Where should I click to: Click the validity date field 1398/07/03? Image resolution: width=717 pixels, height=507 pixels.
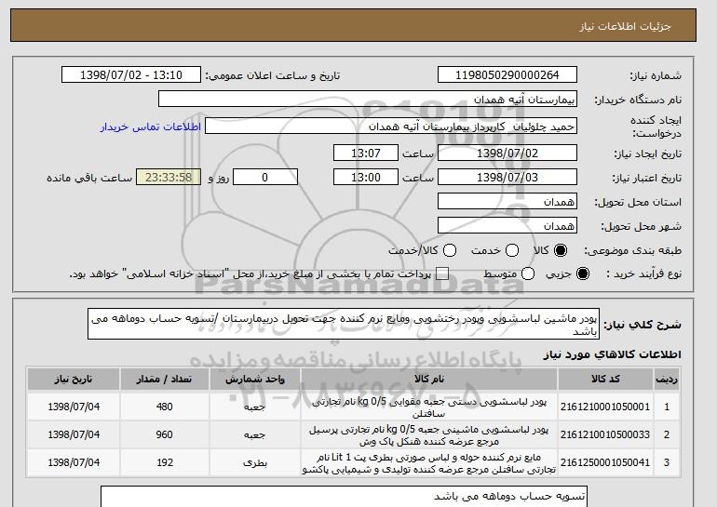[x=507, y=178]
